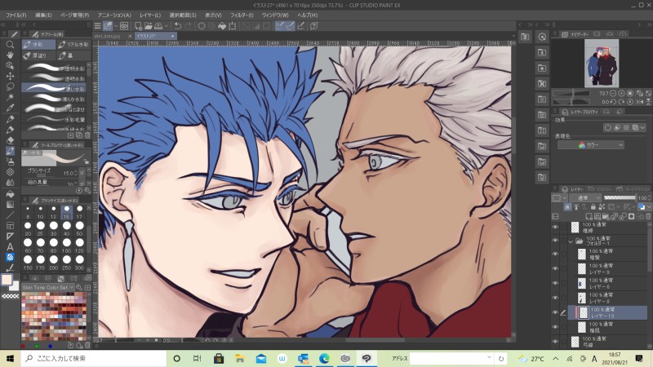Select the Auto select magic wand tool
This screenshot has width=653, height=367.
10,97
